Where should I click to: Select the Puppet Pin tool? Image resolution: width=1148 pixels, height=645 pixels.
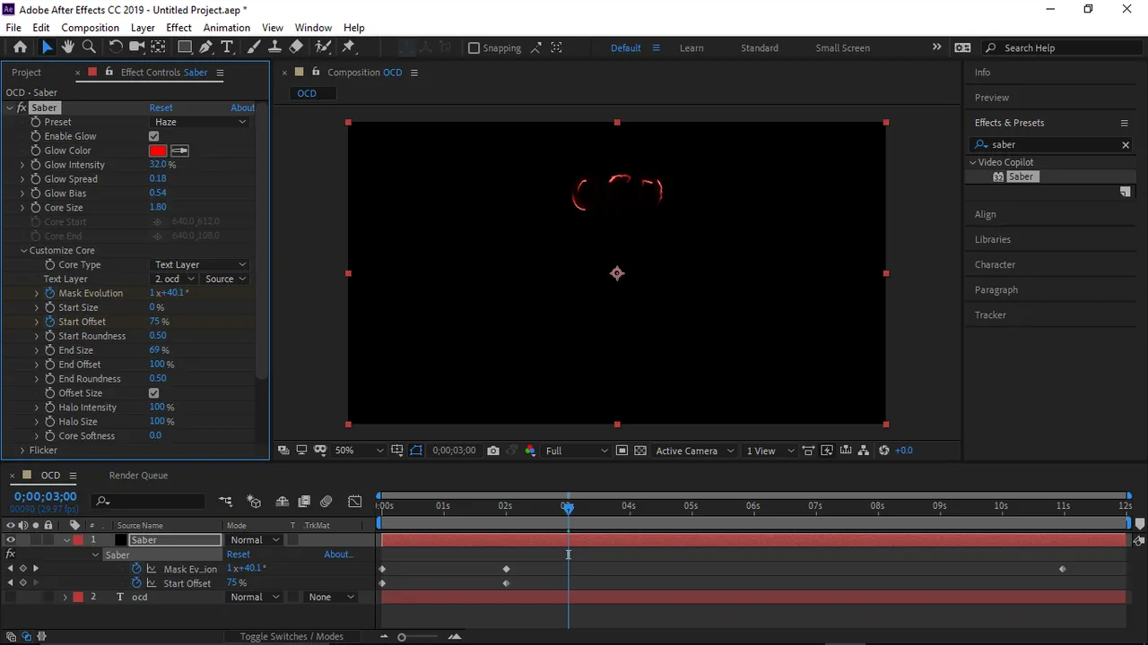(x=349, y=47)
